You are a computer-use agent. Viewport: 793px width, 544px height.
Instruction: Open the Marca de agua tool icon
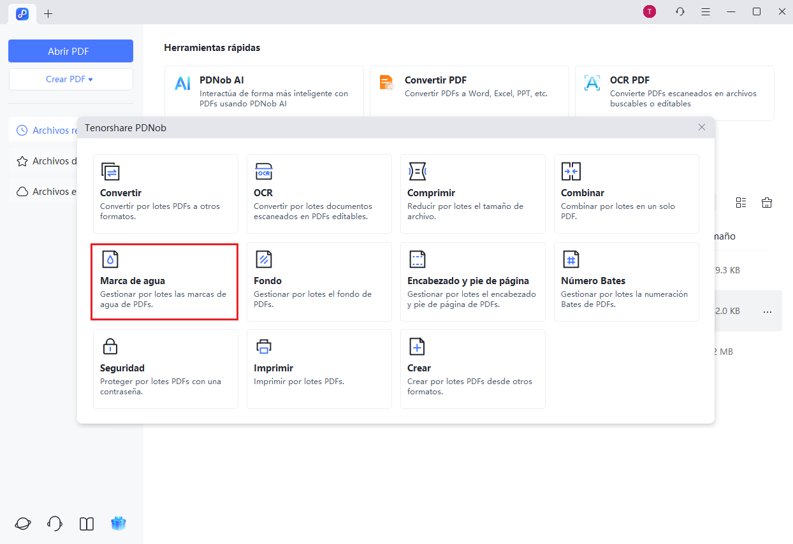[x=110, y=259]
